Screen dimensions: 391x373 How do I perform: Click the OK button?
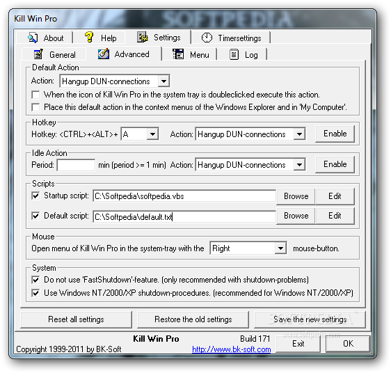[348, 344]
